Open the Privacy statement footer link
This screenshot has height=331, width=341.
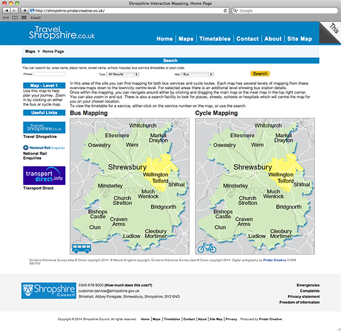tap(303, 297)
